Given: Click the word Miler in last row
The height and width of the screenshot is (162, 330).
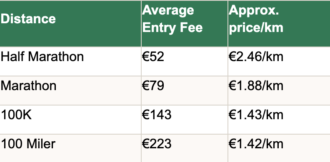Looking at the screenshot, I should tap(41, 144).
